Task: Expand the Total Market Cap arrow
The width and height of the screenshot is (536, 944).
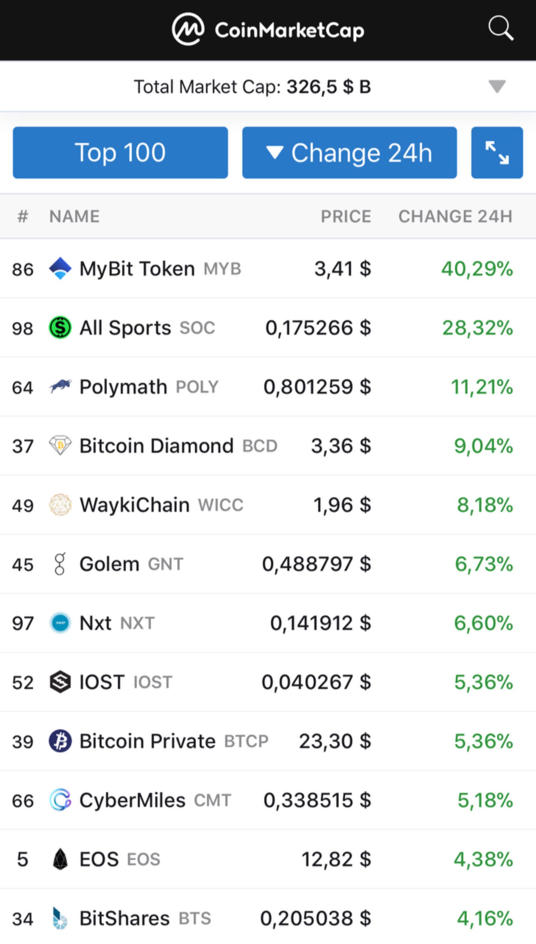Action: [497, 87]
